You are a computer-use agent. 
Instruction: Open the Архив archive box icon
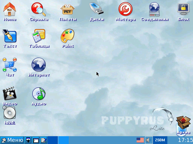click(x=183, y=122)
